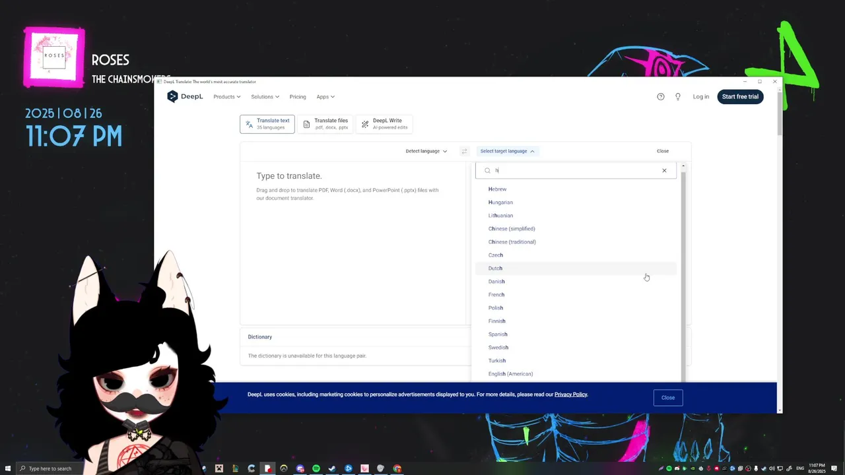Switch to Translate files tab
The width and height of the screenshot is (845, 475).
325,124
